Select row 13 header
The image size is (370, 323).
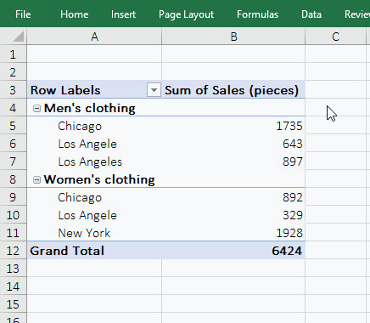tap(13, 269)
